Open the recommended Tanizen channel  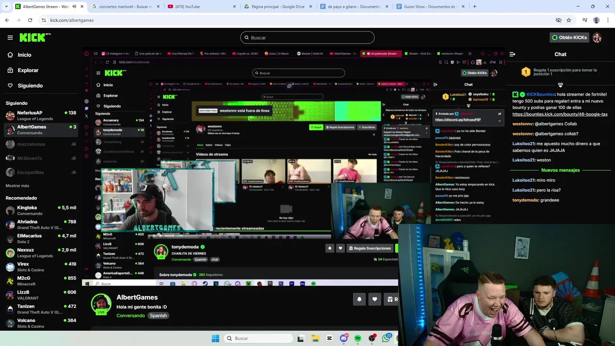pyautogui.click(x=41, y=309)
